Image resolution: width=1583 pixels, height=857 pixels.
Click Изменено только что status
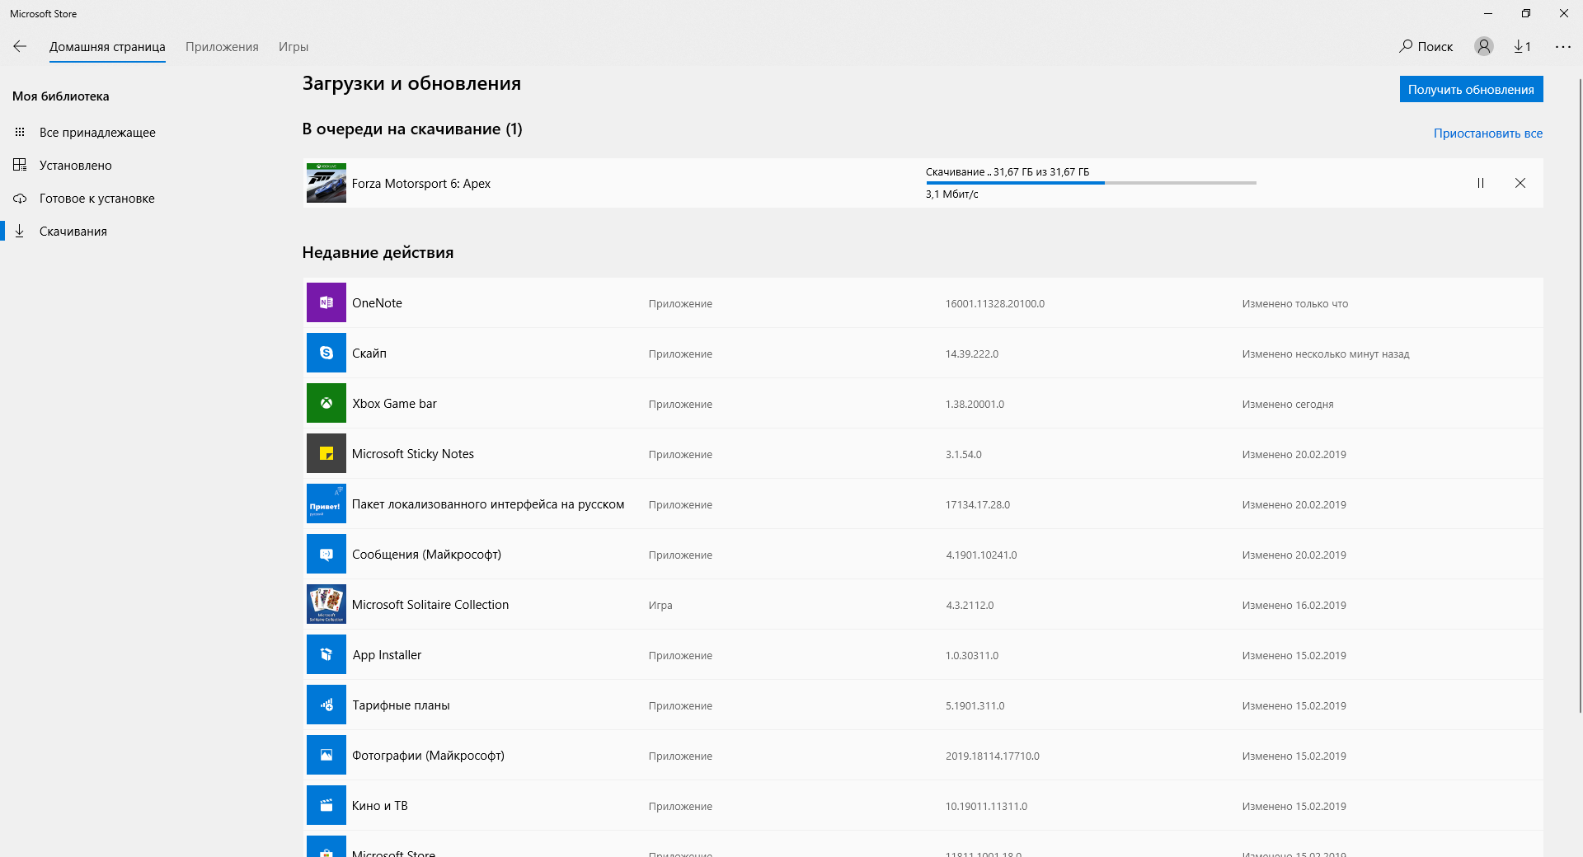click(1295, 304)
